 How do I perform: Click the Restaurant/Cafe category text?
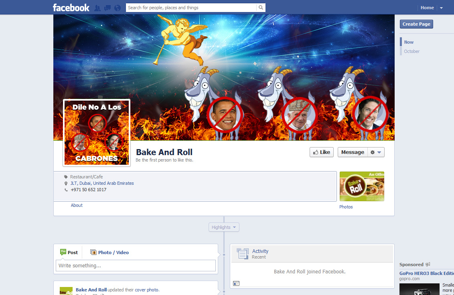pyautogui.click(x=86, y=177)
